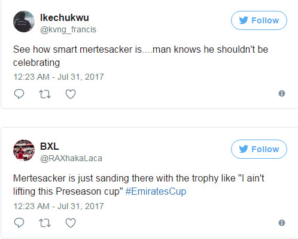Retweet Ikechukwu's Mertesacker tweet
This screenshot has width=298, height=239.
[45, 94]
